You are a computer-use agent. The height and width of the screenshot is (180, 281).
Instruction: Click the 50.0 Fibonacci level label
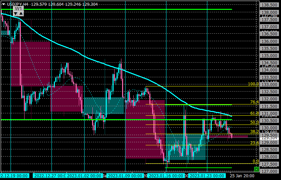click(x=254, y=122)
